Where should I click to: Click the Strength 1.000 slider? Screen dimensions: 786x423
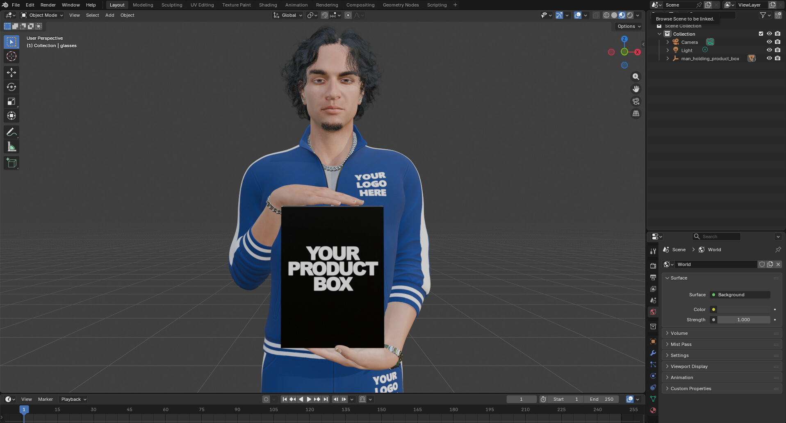point(743,320)
